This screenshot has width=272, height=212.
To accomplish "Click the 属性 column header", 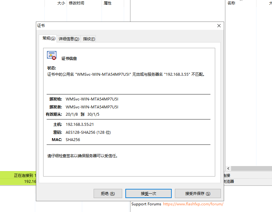I will (108, 3).
